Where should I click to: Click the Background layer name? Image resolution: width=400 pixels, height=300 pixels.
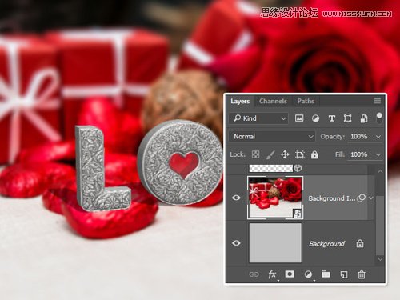tap(326, 244)
